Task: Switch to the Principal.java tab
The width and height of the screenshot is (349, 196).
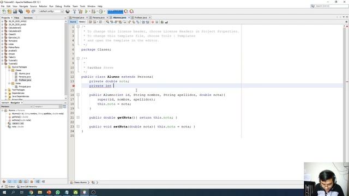Action: pyautogui.click(x=78, y=17)
